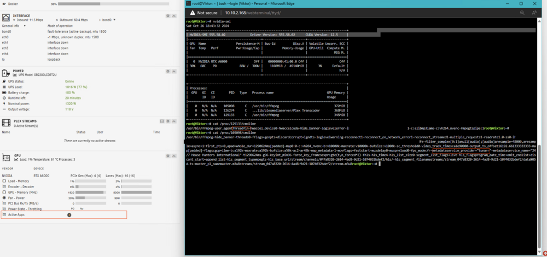Image resolution: width=547 pixels, height=257 pixels.
Task: Click the Plex app icon in Active Apps
Action: click(69, 215)
